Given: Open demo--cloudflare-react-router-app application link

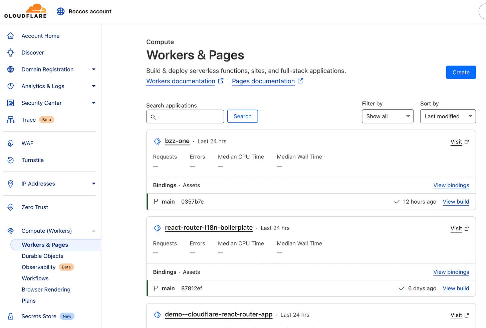Looking at the screenshot, I should point(219,314).
